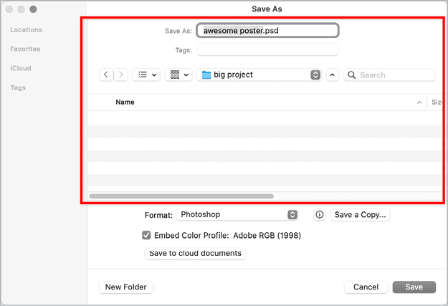Viewport: 448px width, 306px height.
Task: Select the Locations sidebar section
Action: pyautogui.click(x=27, y=29)
